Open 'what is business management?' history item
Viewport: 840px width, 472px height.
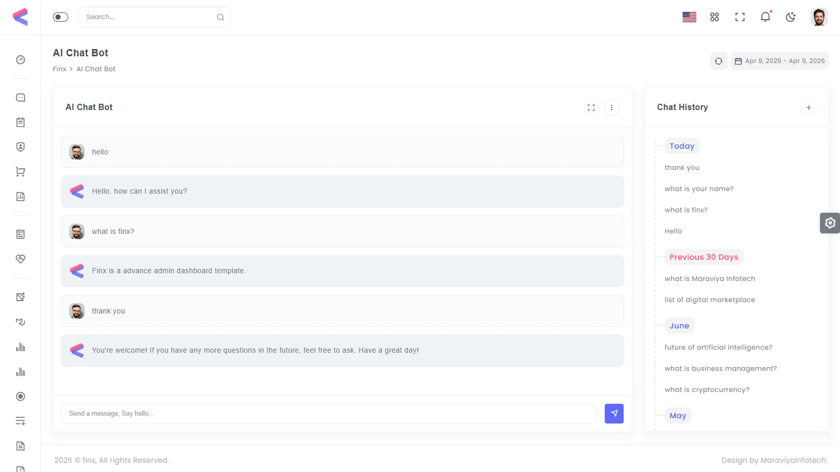click(x=721, y=368)
